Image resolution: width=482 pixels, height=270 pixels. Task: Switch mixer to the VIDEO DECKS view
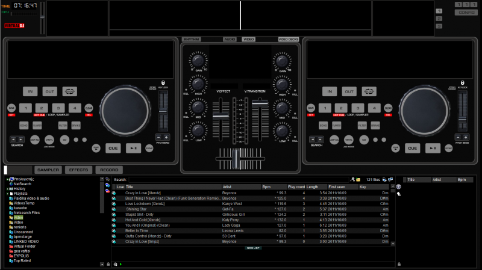pos(289,39)
